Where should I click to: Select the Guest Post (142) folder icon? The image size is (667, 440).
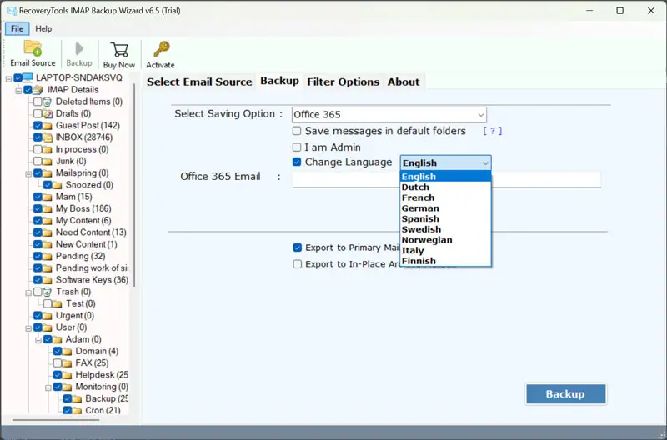48,126
